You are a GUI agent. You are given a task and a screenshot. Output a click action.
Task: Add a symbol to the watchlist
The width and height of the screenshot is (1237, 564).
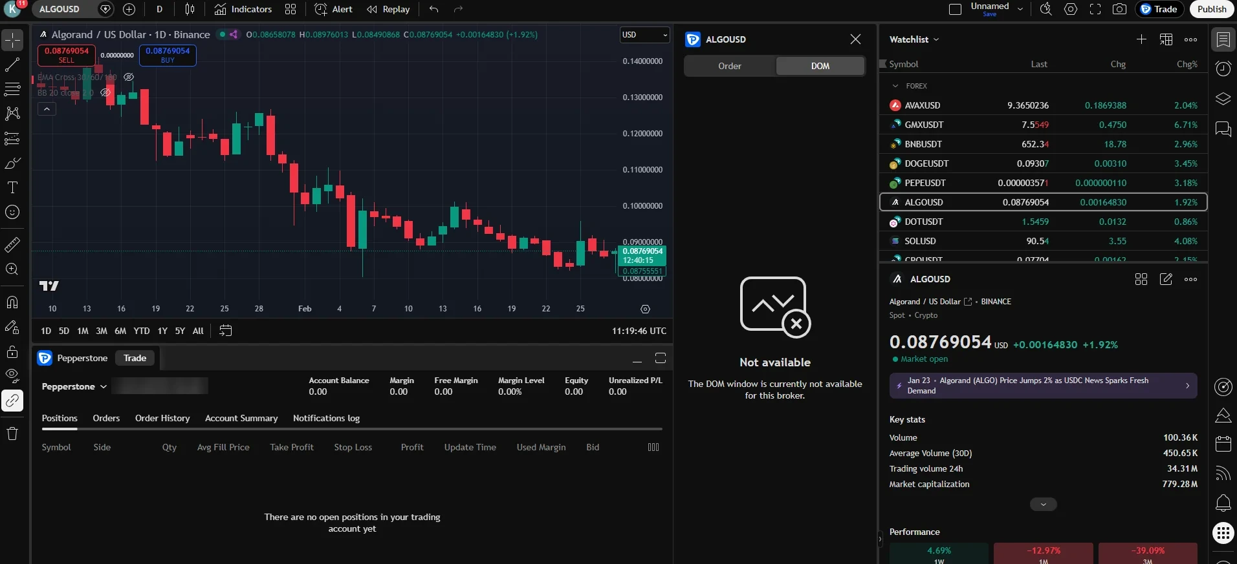tap(1141, 39)
